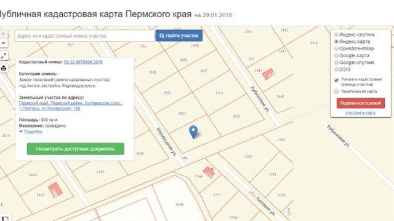This screenshot has height=221, width=394.
Task: Click parcel number 3425 on the map
Action: 236,116
